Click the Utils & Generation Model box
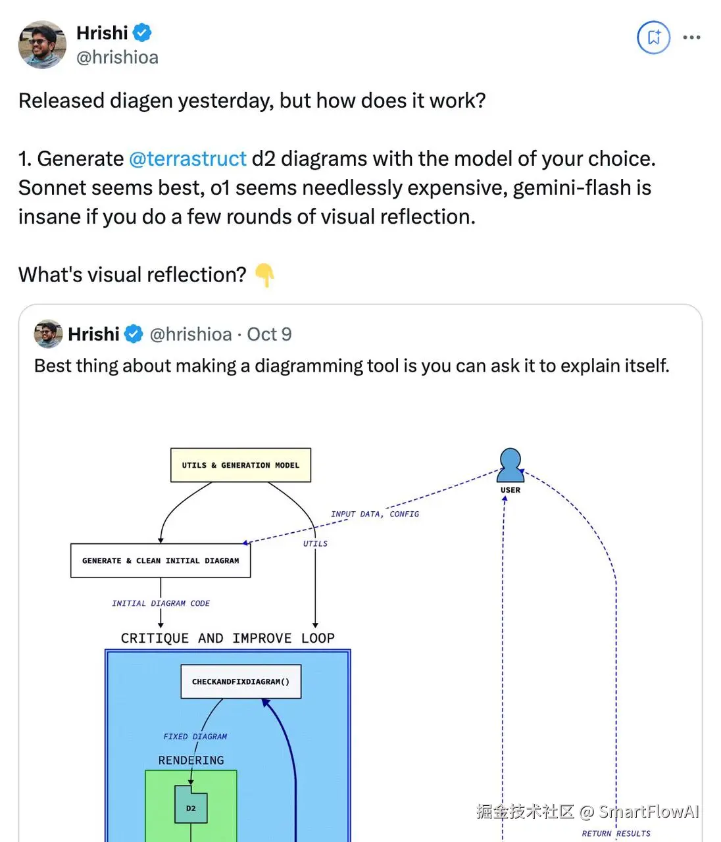Screen dimensions: 721x842 240,465
